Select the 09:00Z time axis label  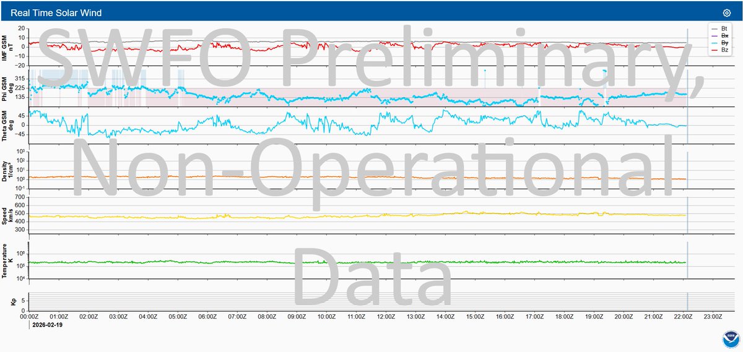point(297,316)
